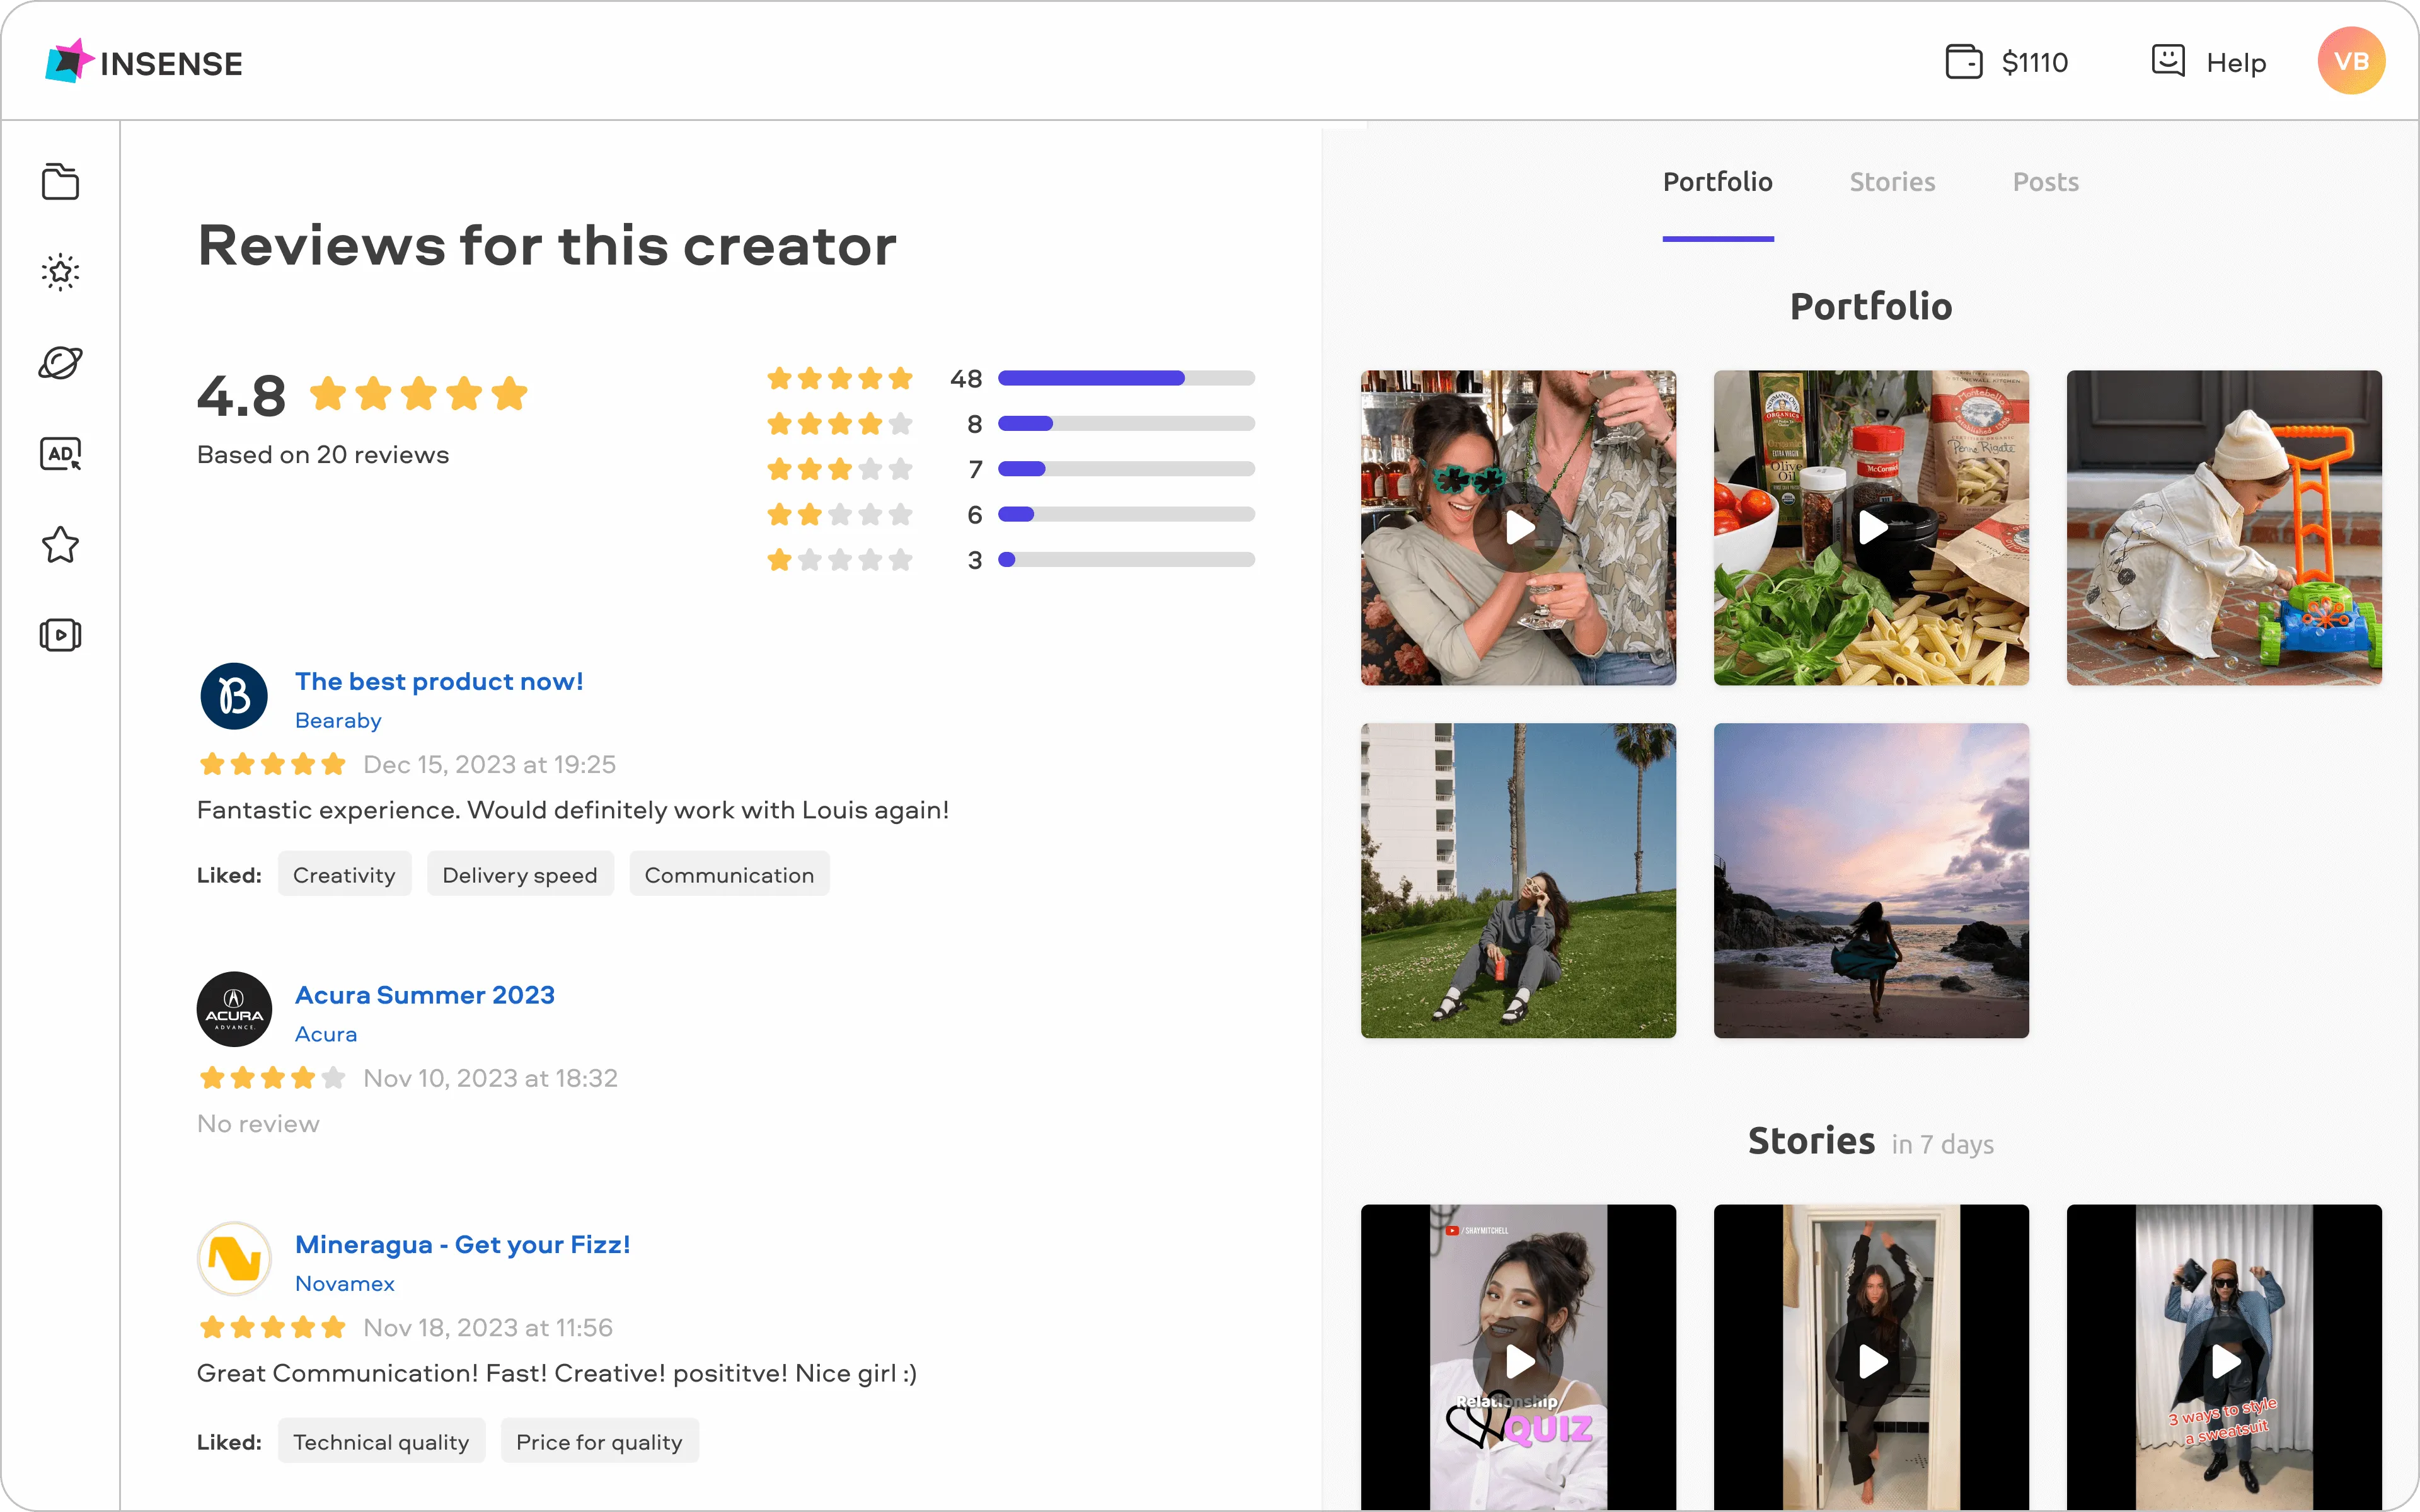Switch to the Stories tab
This screenshot has height=1512, width=2420.
pyautogui.click(x=1892, y=181)
